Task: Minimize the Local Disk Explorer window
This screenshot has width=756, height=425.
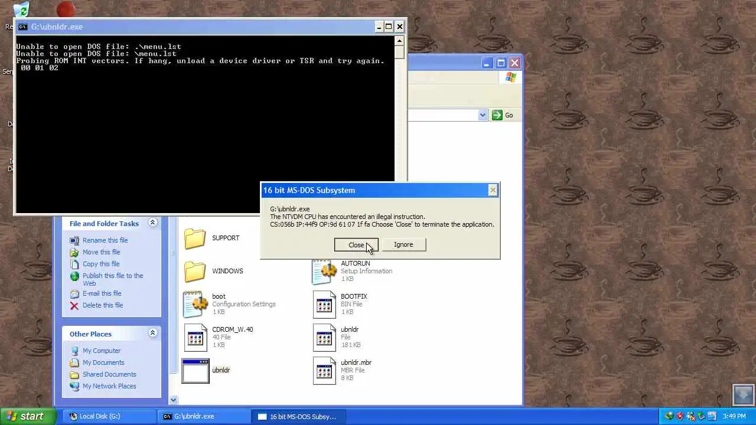Action: [487, 63]
